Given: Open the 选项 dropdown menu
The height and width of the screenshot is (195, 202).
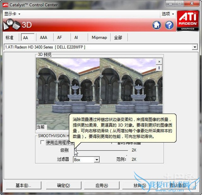Looking at the screenshot, I should 168,14.
